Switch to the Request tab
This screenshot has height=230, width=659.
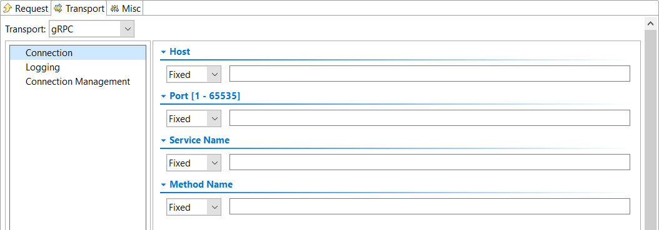click(x=26, y=8)
